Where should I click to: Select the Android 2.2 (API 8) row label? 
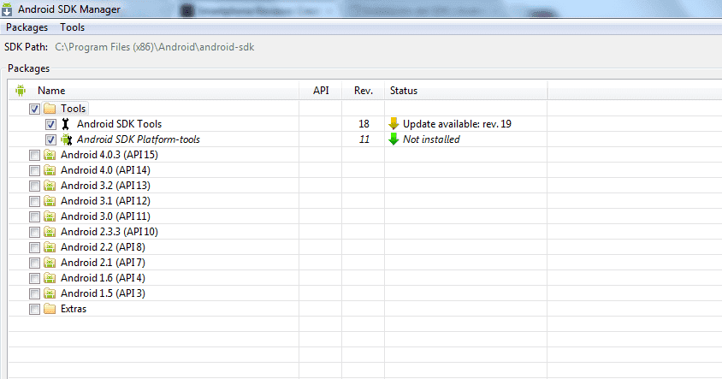(x=103, y=247)
